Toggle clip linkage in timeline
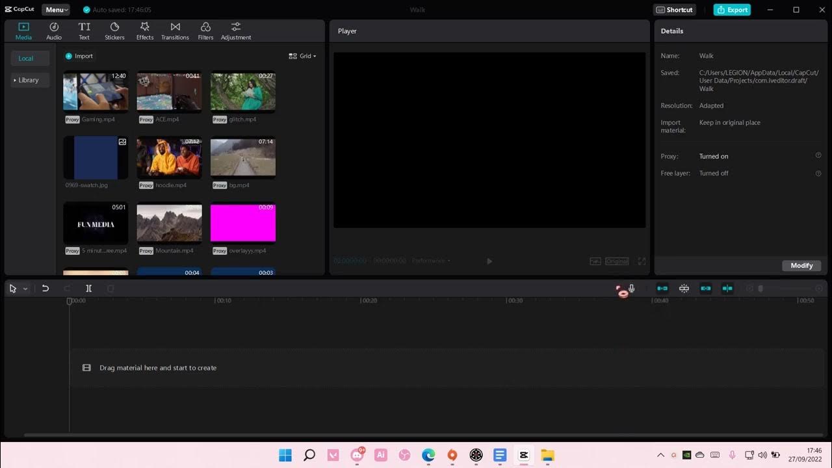832x468 pixels. [x=705, y=289]
